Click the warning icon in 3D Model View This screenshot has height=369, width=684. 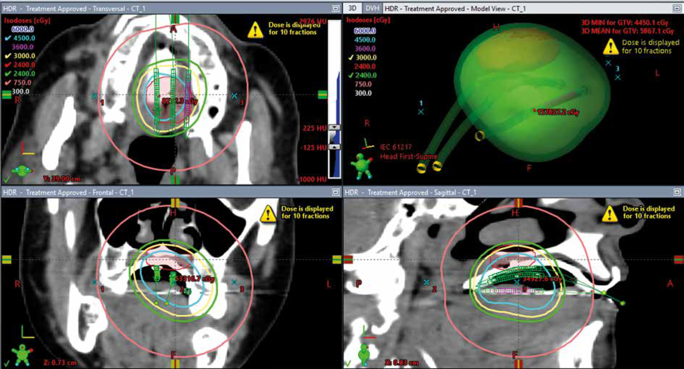[x=611, y=47]
